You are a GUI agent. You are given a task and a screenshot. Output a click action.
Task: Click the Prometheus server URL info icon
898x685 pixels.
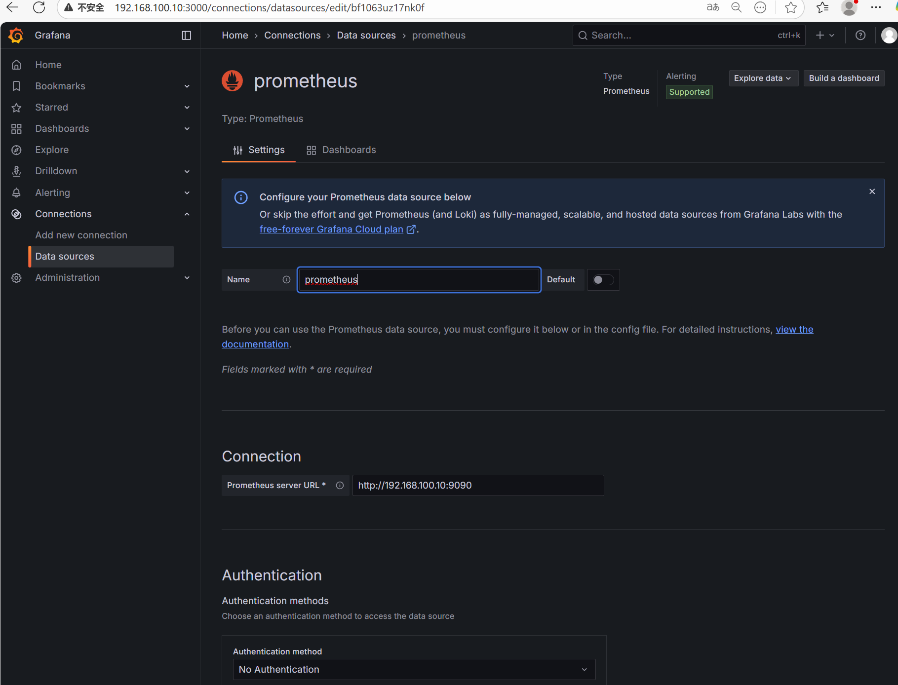[340, 485]
